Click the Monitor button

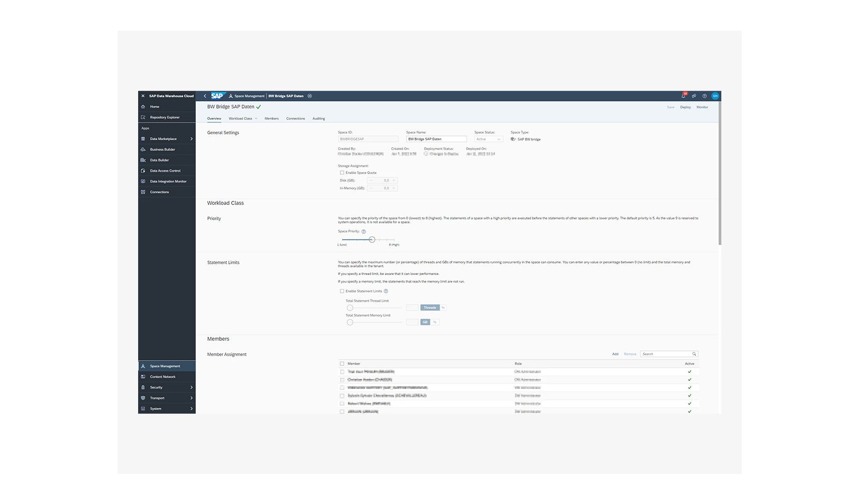pyautogui.click(x=703, y=107)
